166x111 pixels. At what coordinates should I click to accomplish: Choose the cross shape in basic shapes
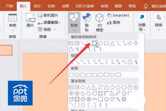[124, 93]
